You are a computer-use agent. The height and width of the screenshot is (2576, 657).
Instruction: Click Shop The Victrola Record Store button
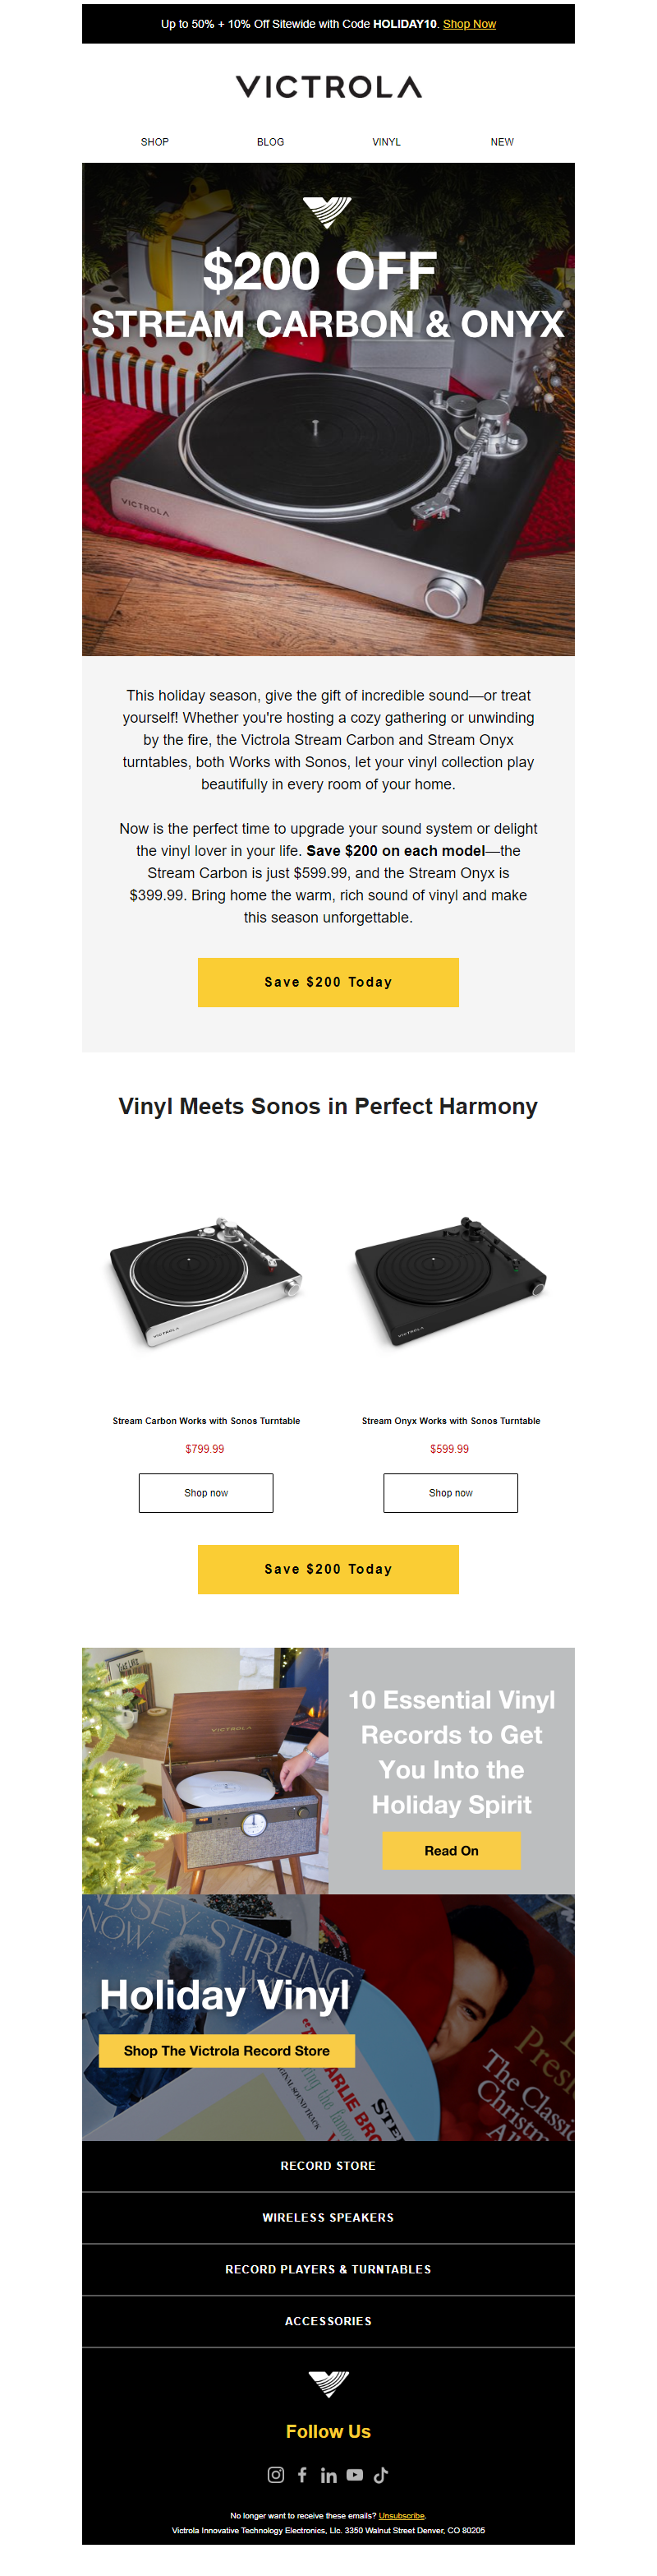pos(227,2050)
